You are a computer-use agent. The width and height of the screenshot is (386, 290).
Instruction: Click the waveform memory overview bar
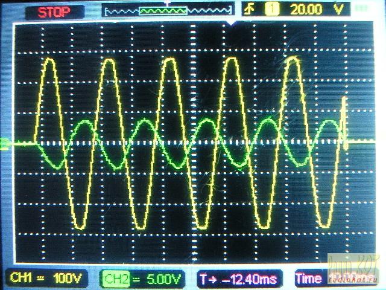coord(168,11)
